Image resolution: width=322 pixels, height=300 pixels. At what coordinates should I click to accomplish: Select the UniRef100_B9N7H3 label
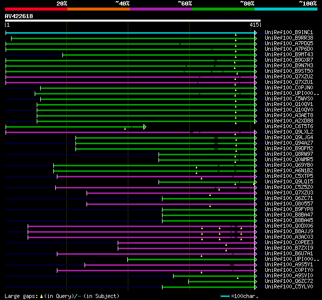pos(289,66)
